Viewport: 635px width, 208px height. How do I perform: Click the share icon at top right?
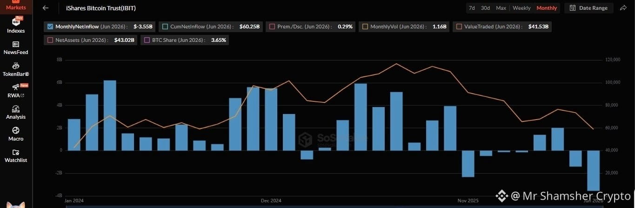[x=623, y=8]
